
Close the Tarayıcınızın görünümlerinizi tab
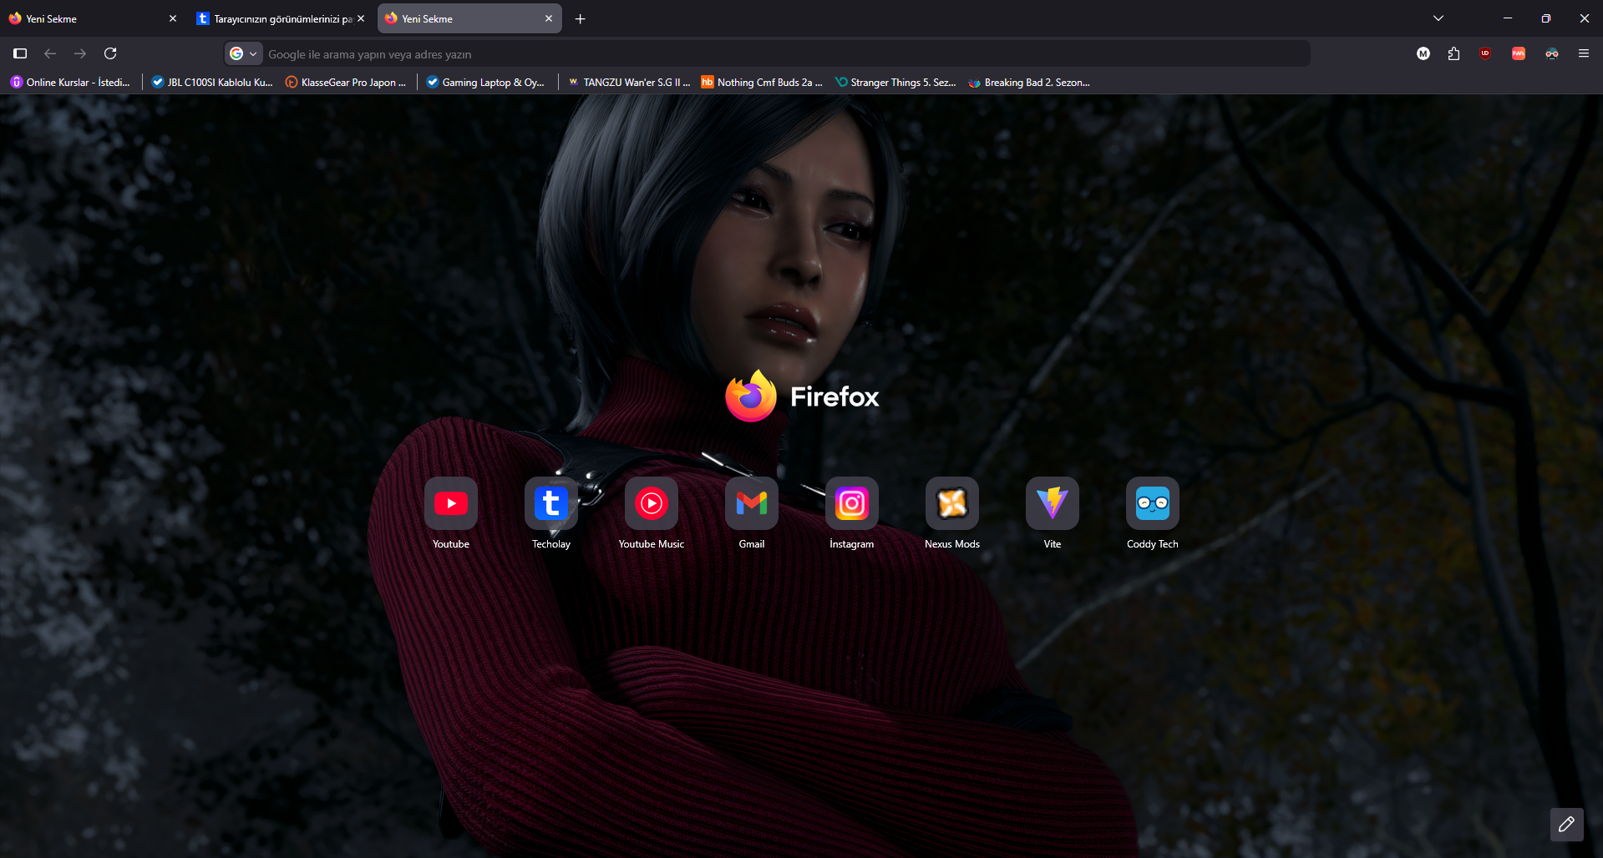(361, 18)
